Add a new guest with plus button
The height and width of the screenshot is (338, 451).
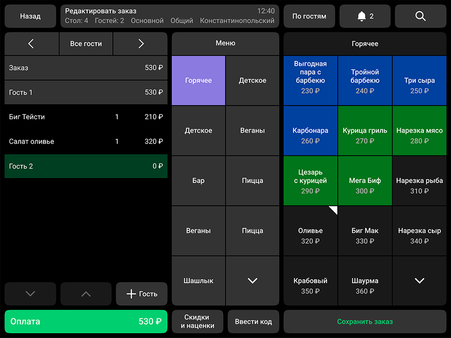(x=141, y=294)
